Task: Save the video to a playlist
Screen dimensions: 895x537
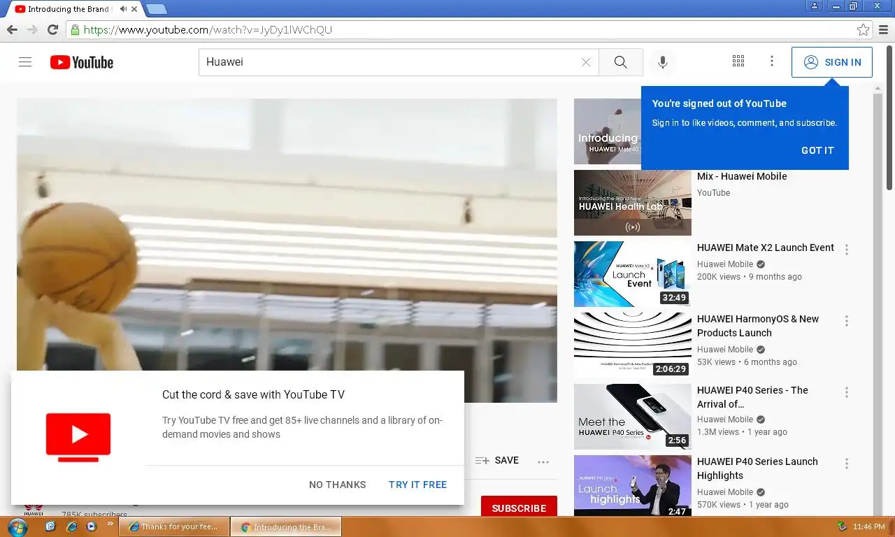Action: tap(497, 460)
